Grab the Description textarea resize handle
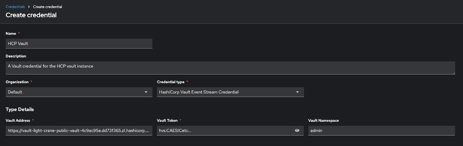 pos(454,73)
